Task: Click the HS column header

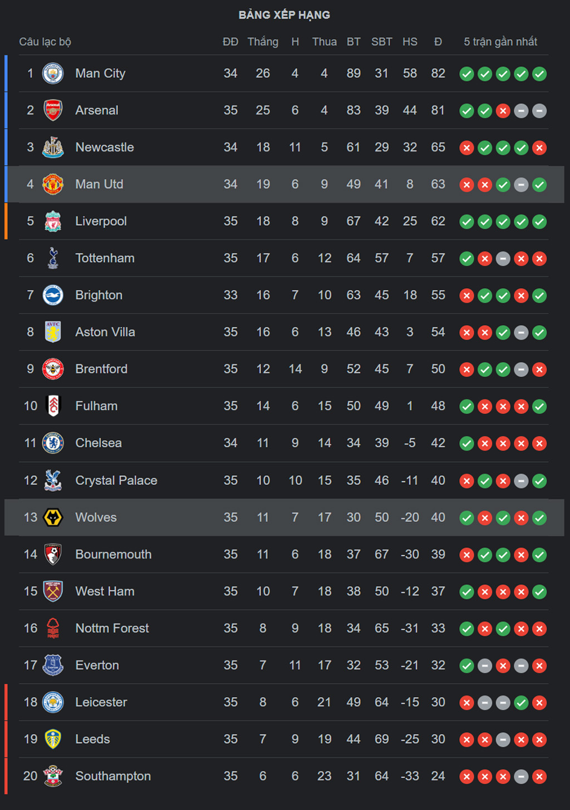Action: point(410,42)
